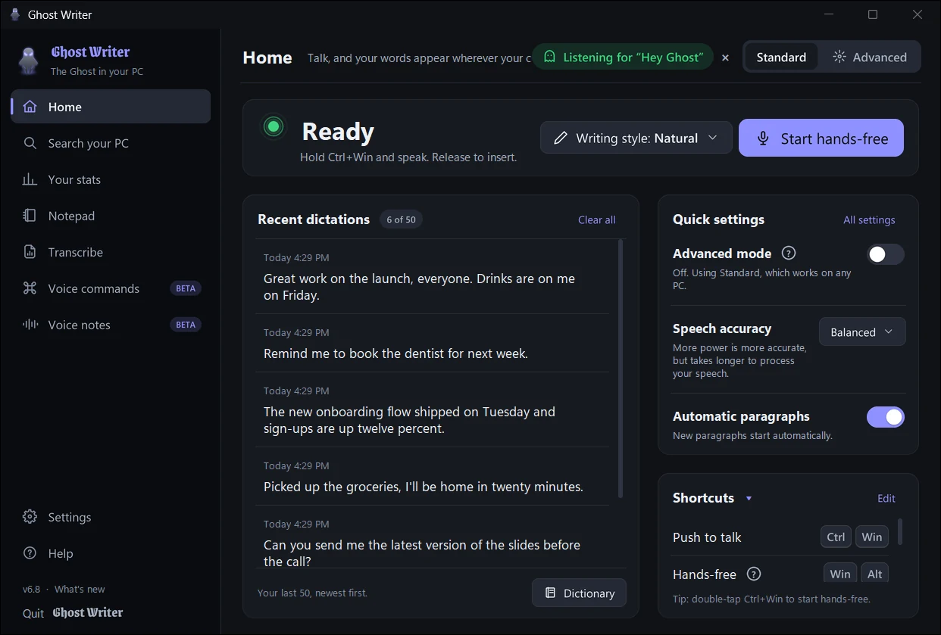The height and width of the screenshot is (635, 941).
Task: Click the Recent dictations scrollbar
Action: [x=621, y=369]
